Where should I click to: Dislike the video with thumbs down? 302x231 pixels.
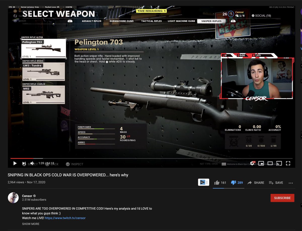pyautogui.click(x=233, y=183)
